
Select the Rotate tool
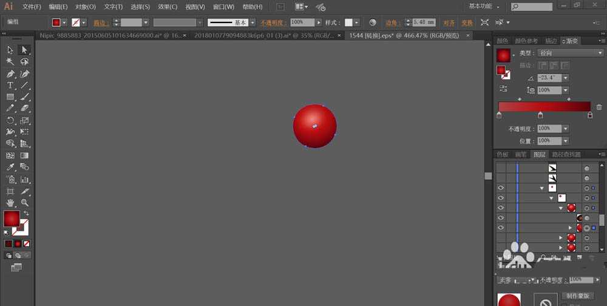[x=10, y=120]
